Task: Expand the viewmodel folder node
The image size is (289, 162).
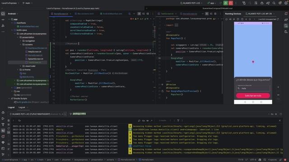Action: [x=20, y=66]
